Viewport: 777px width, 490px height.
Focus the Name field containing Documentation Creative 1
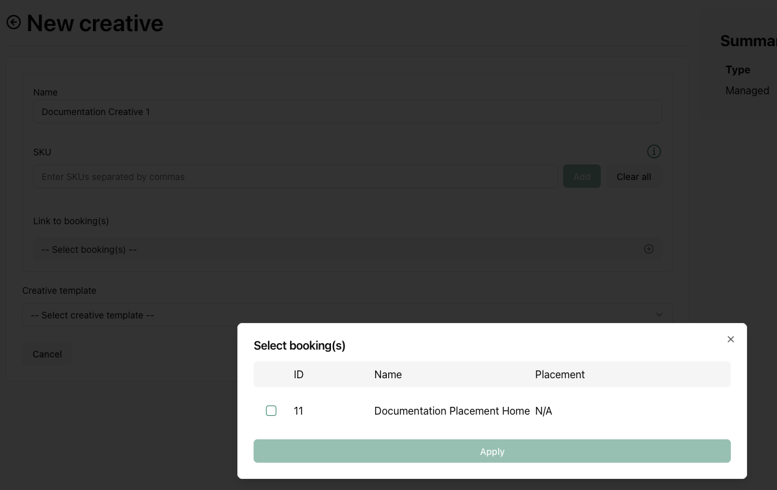point(347,112)
